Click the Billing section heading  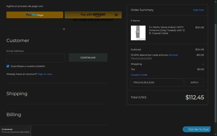pyautogui.click(x=14, y=115)
